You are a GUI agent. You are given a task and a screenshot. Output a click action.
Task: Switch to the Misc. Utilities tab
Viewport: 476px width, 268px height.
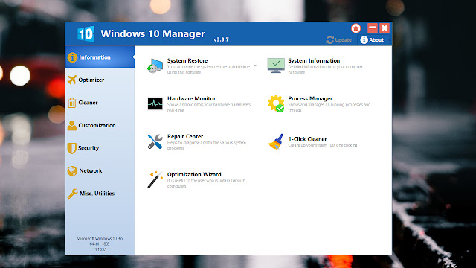click(x=100, y=194)
